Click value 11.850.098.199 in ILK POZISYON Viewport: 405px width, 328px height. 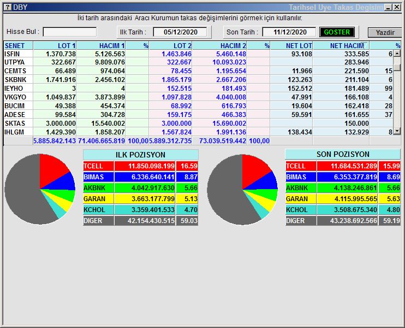(151, 166)
